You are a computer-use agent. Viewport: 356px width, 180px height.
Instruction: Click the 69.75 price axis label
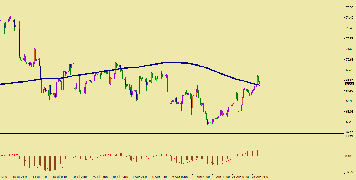click(350, 70)
